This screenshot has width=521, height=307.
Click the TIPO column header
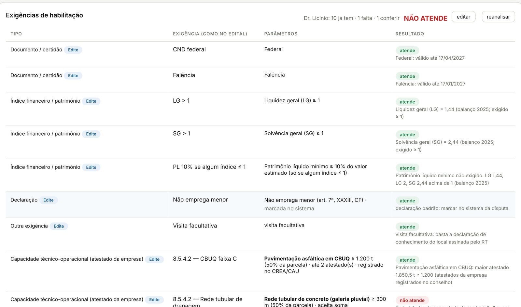tap(16, 34)
